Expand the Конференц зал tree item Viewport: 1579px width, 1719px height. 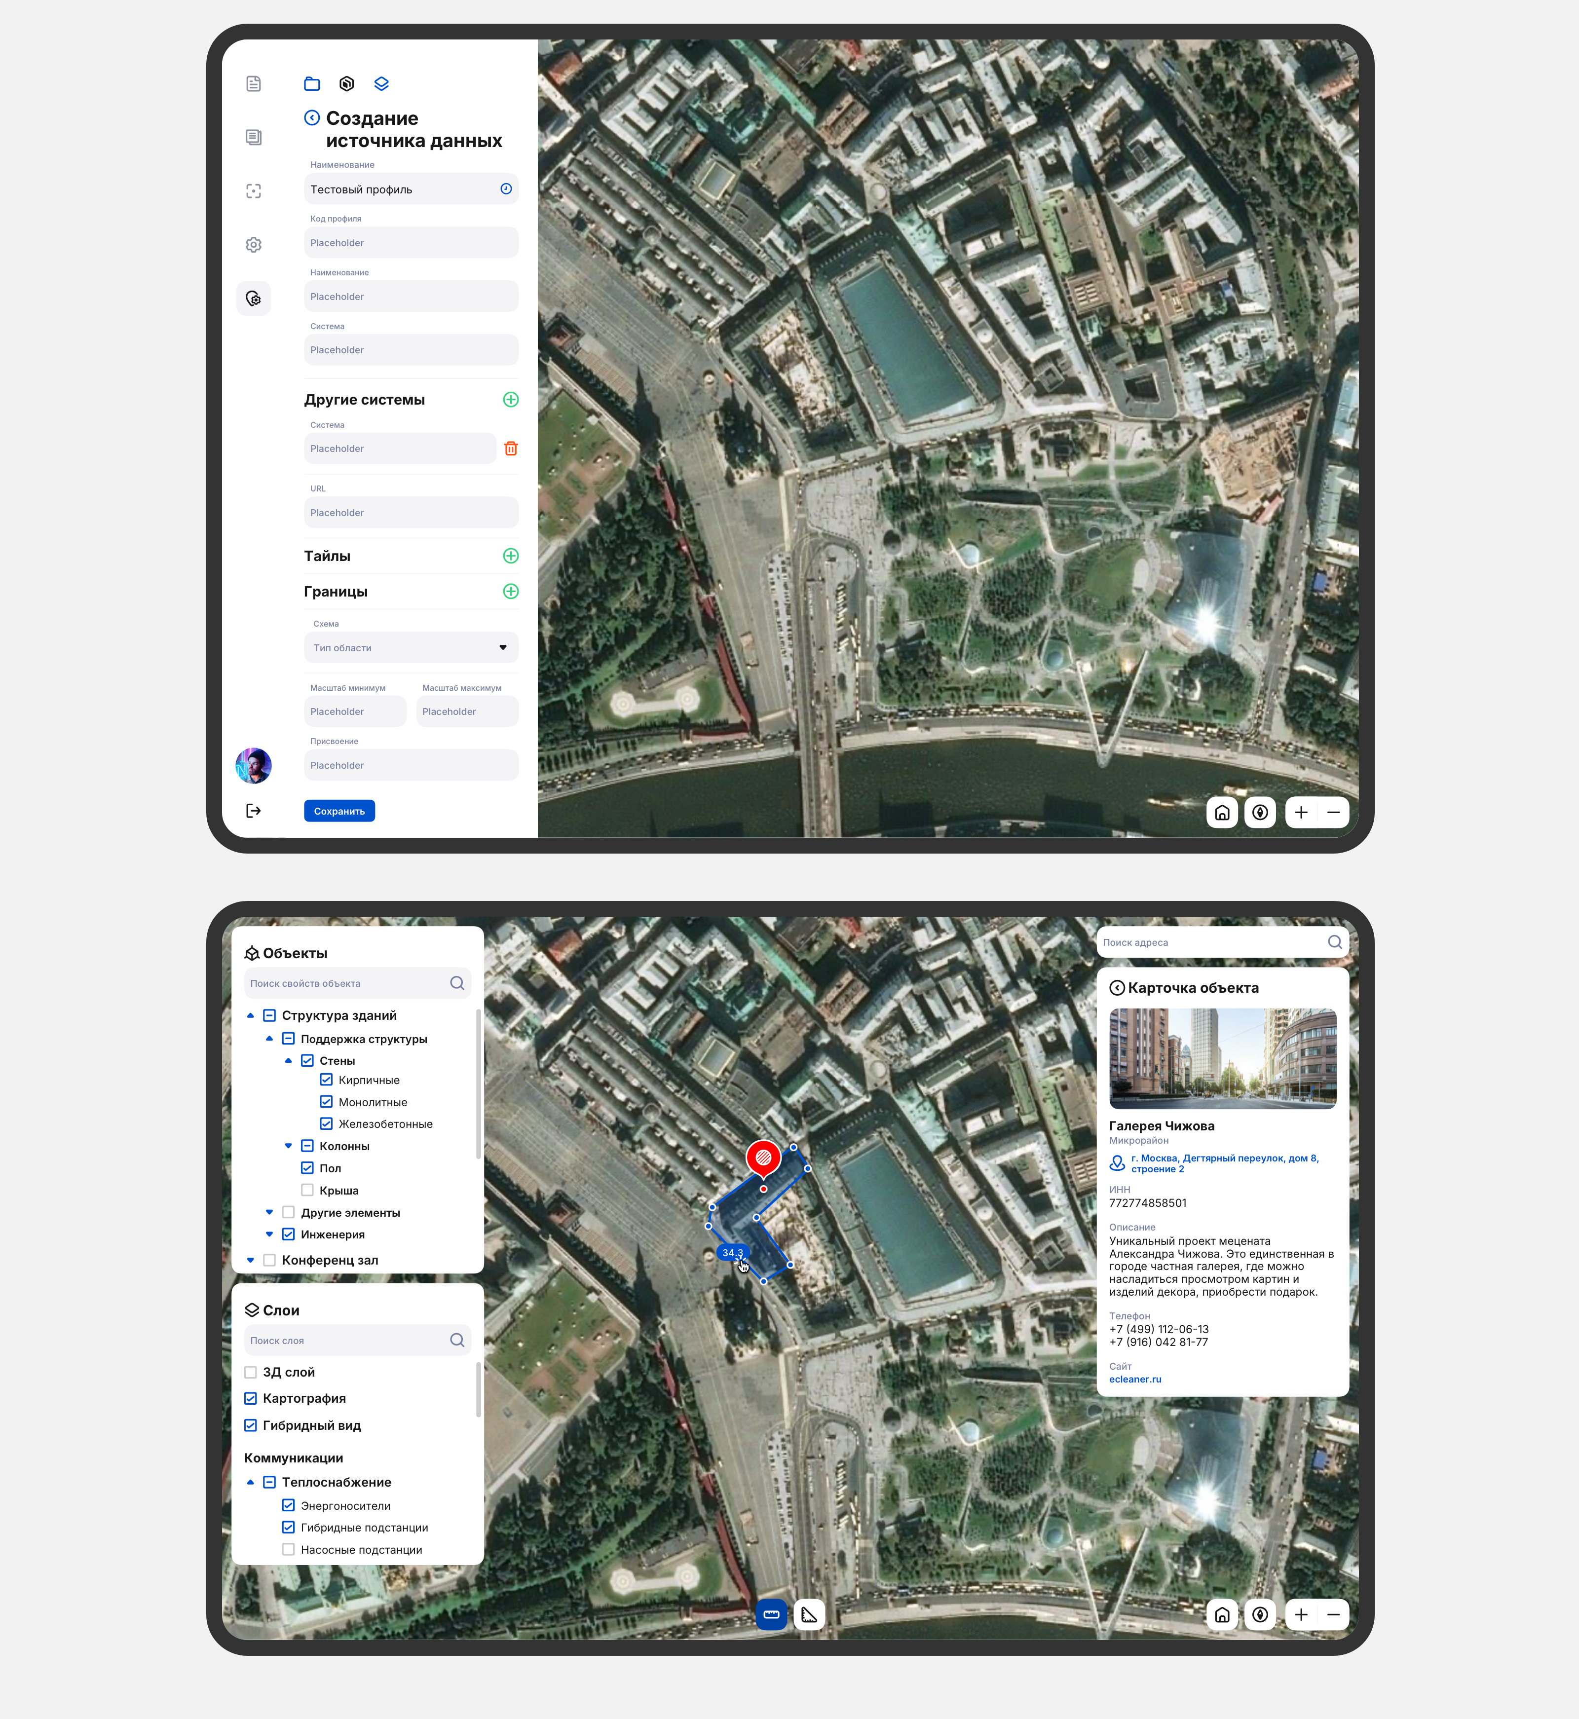coord(250,1260)
